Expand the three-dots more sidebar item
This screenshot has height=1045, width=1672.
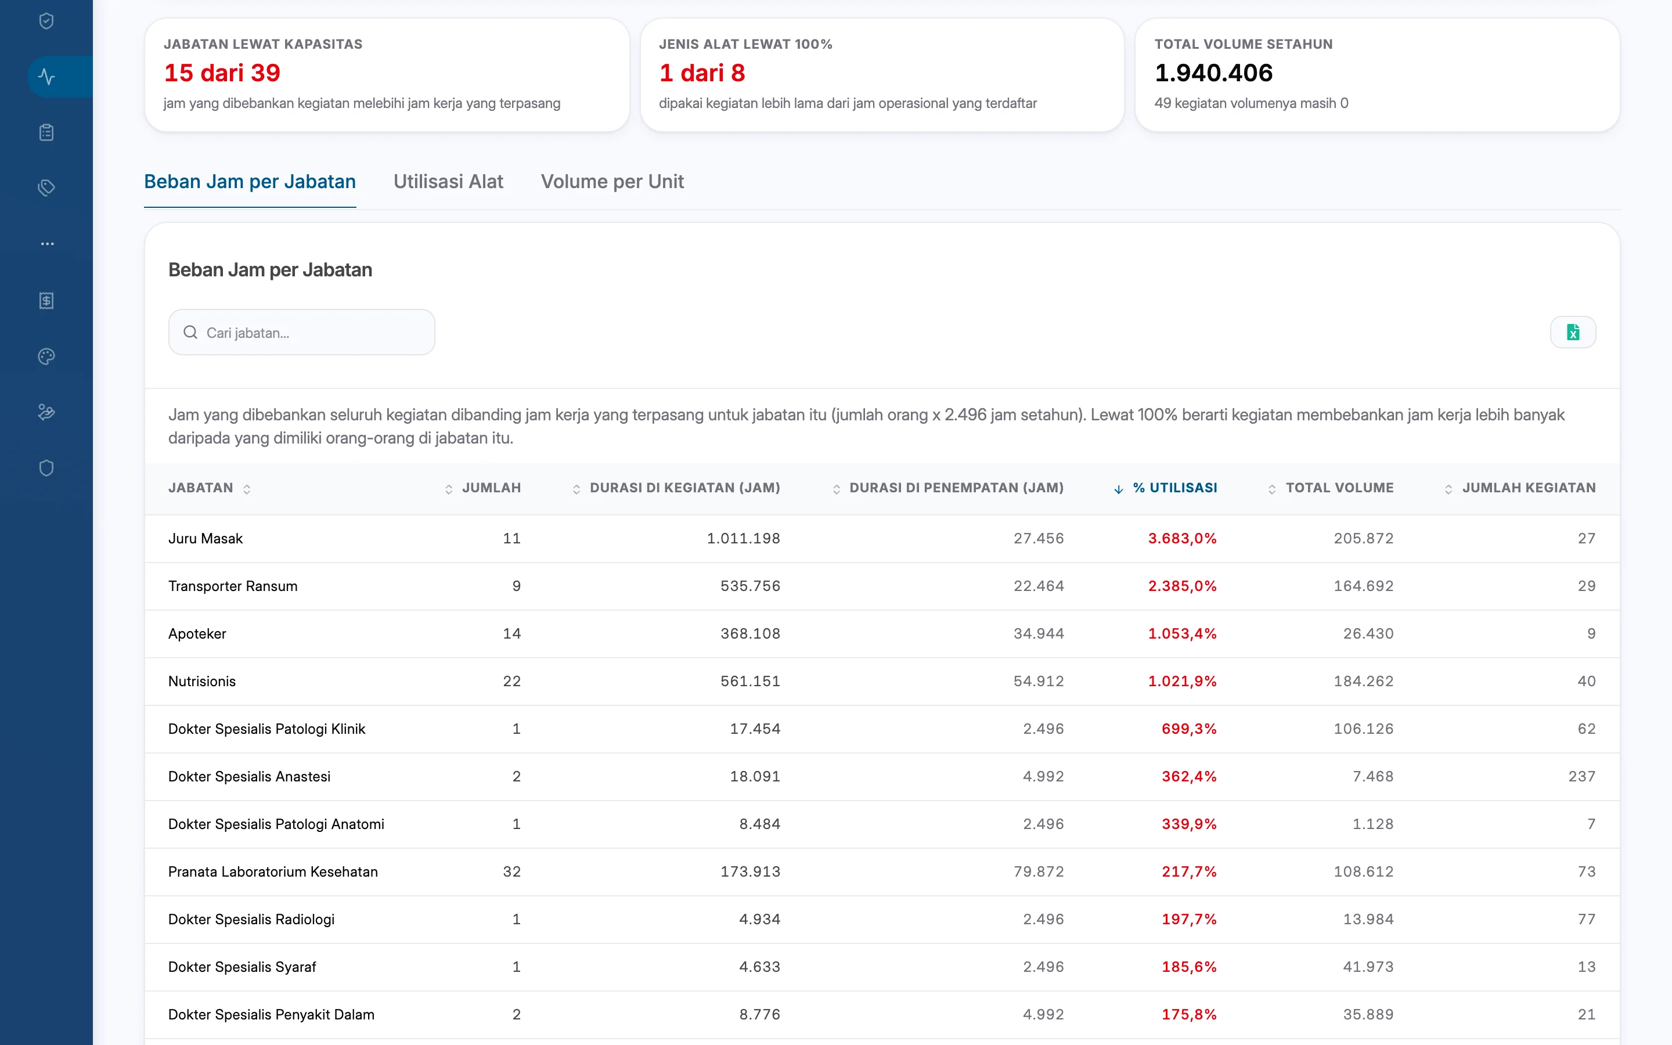[x=46, y=243]
